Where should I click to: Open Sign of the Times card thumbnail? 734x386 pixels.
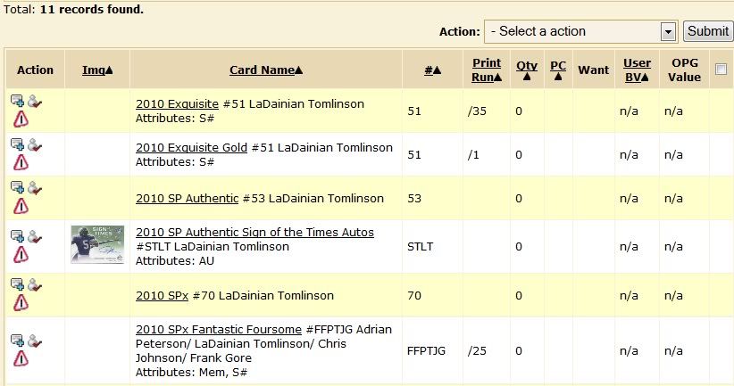97,244
